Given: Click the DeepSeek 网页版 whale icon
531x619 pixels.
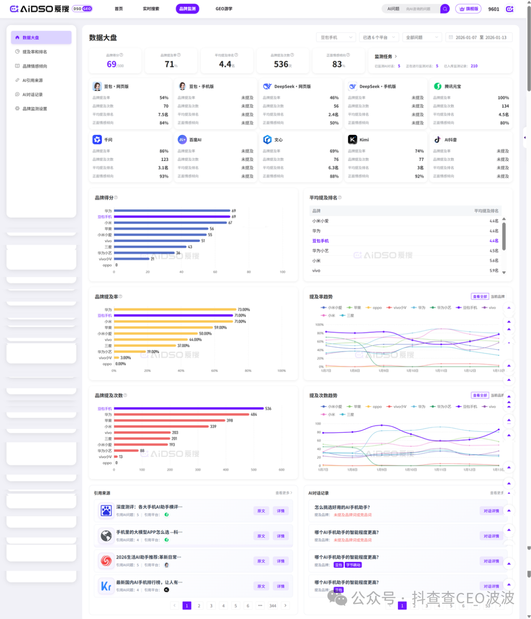Looking at the screenshot, I should pos(267,86).
